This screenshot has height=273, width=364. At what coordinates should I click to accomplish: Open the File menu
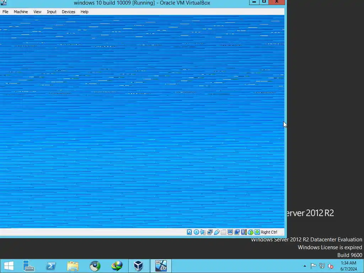point(5,12)
